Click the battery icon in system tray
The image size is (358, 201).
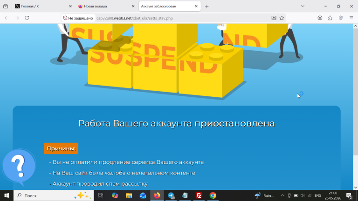point(296,195)
